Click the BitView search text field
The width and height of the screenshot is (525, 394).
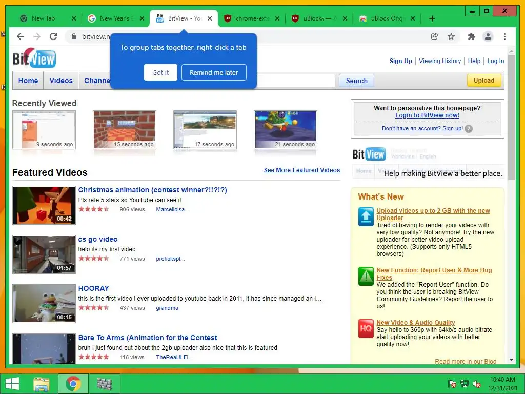point(296,81)
